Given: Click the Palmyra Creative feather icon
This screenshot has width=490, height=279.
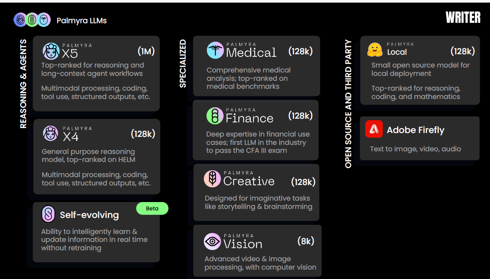Looking at the screenshot, I should point(212,179).
